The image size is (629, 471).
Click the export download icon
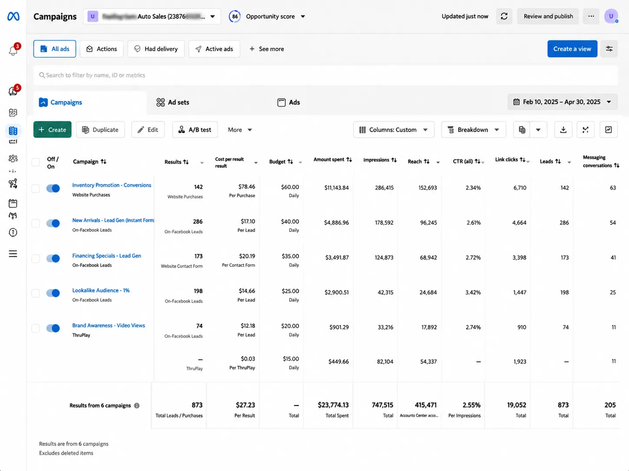563,130
